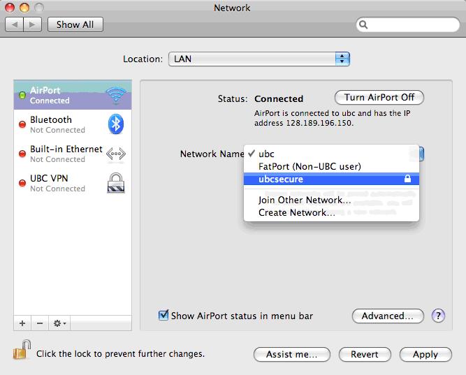This screenshot has width=466, height=375.
Task: Go forward with the right arrow
Action: click(32, 24)
